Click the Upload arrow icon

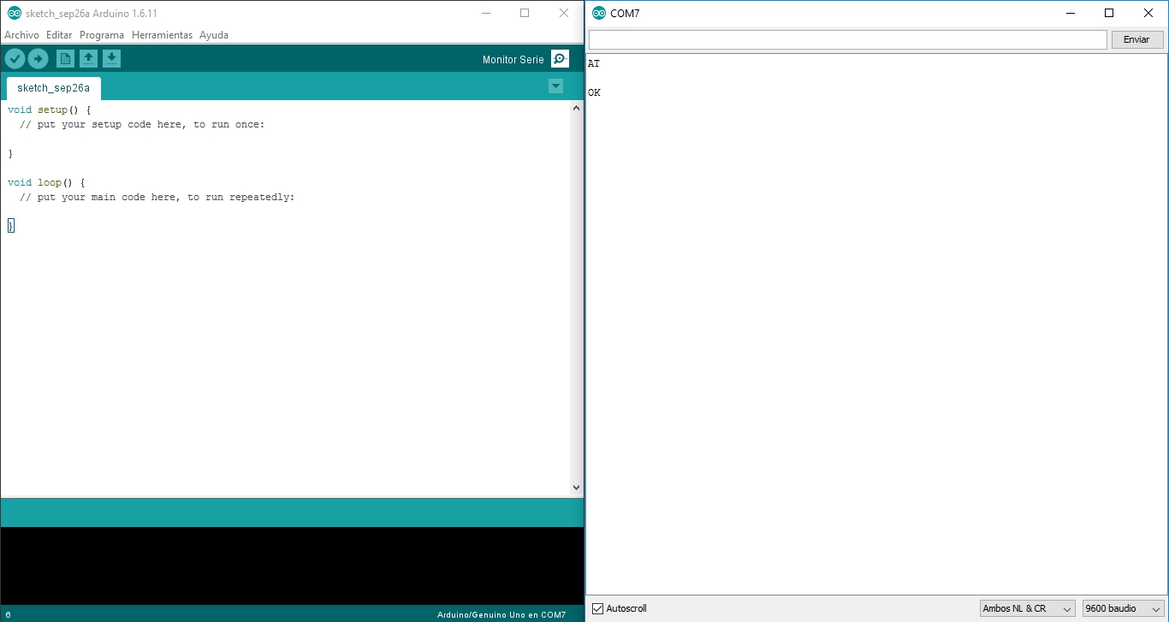[38, 58]
